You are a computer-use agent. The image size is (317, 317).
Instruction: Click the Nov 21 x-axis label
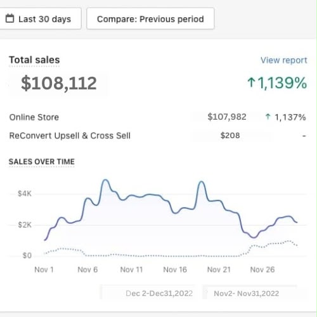point(219,269)
